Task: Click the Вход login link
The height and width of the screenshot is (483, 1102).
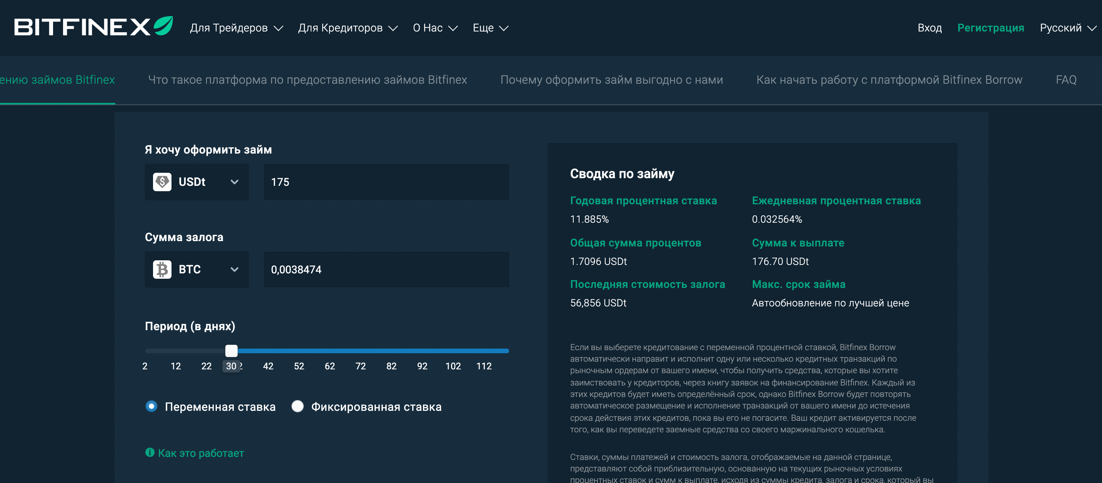Action: point(930,28)
